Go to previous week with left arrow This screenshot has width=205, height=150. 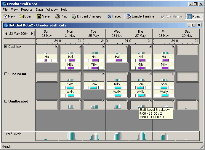(6, 34)
